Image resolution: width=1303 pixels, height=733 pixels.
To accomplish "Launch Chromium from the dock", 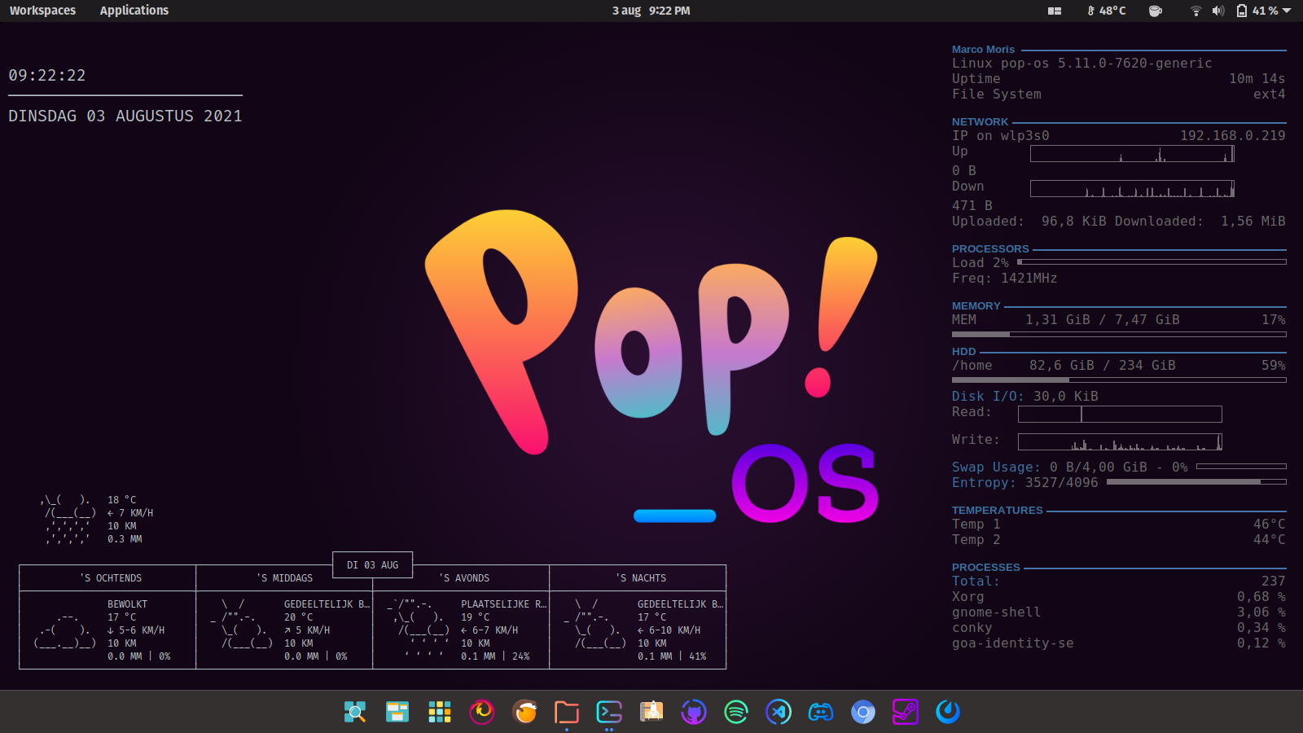I will [x=863, y=712].
